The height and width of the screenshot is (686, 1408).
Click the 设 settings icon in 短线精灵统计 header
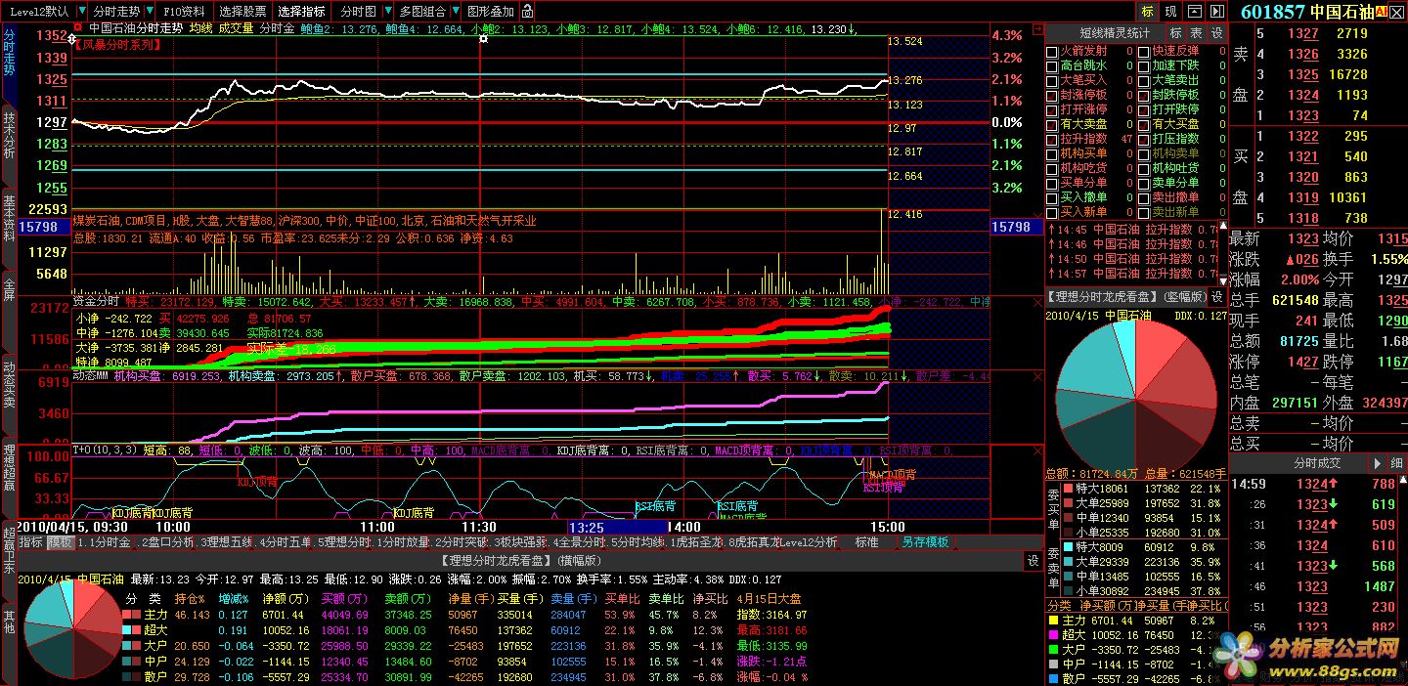1217,32
